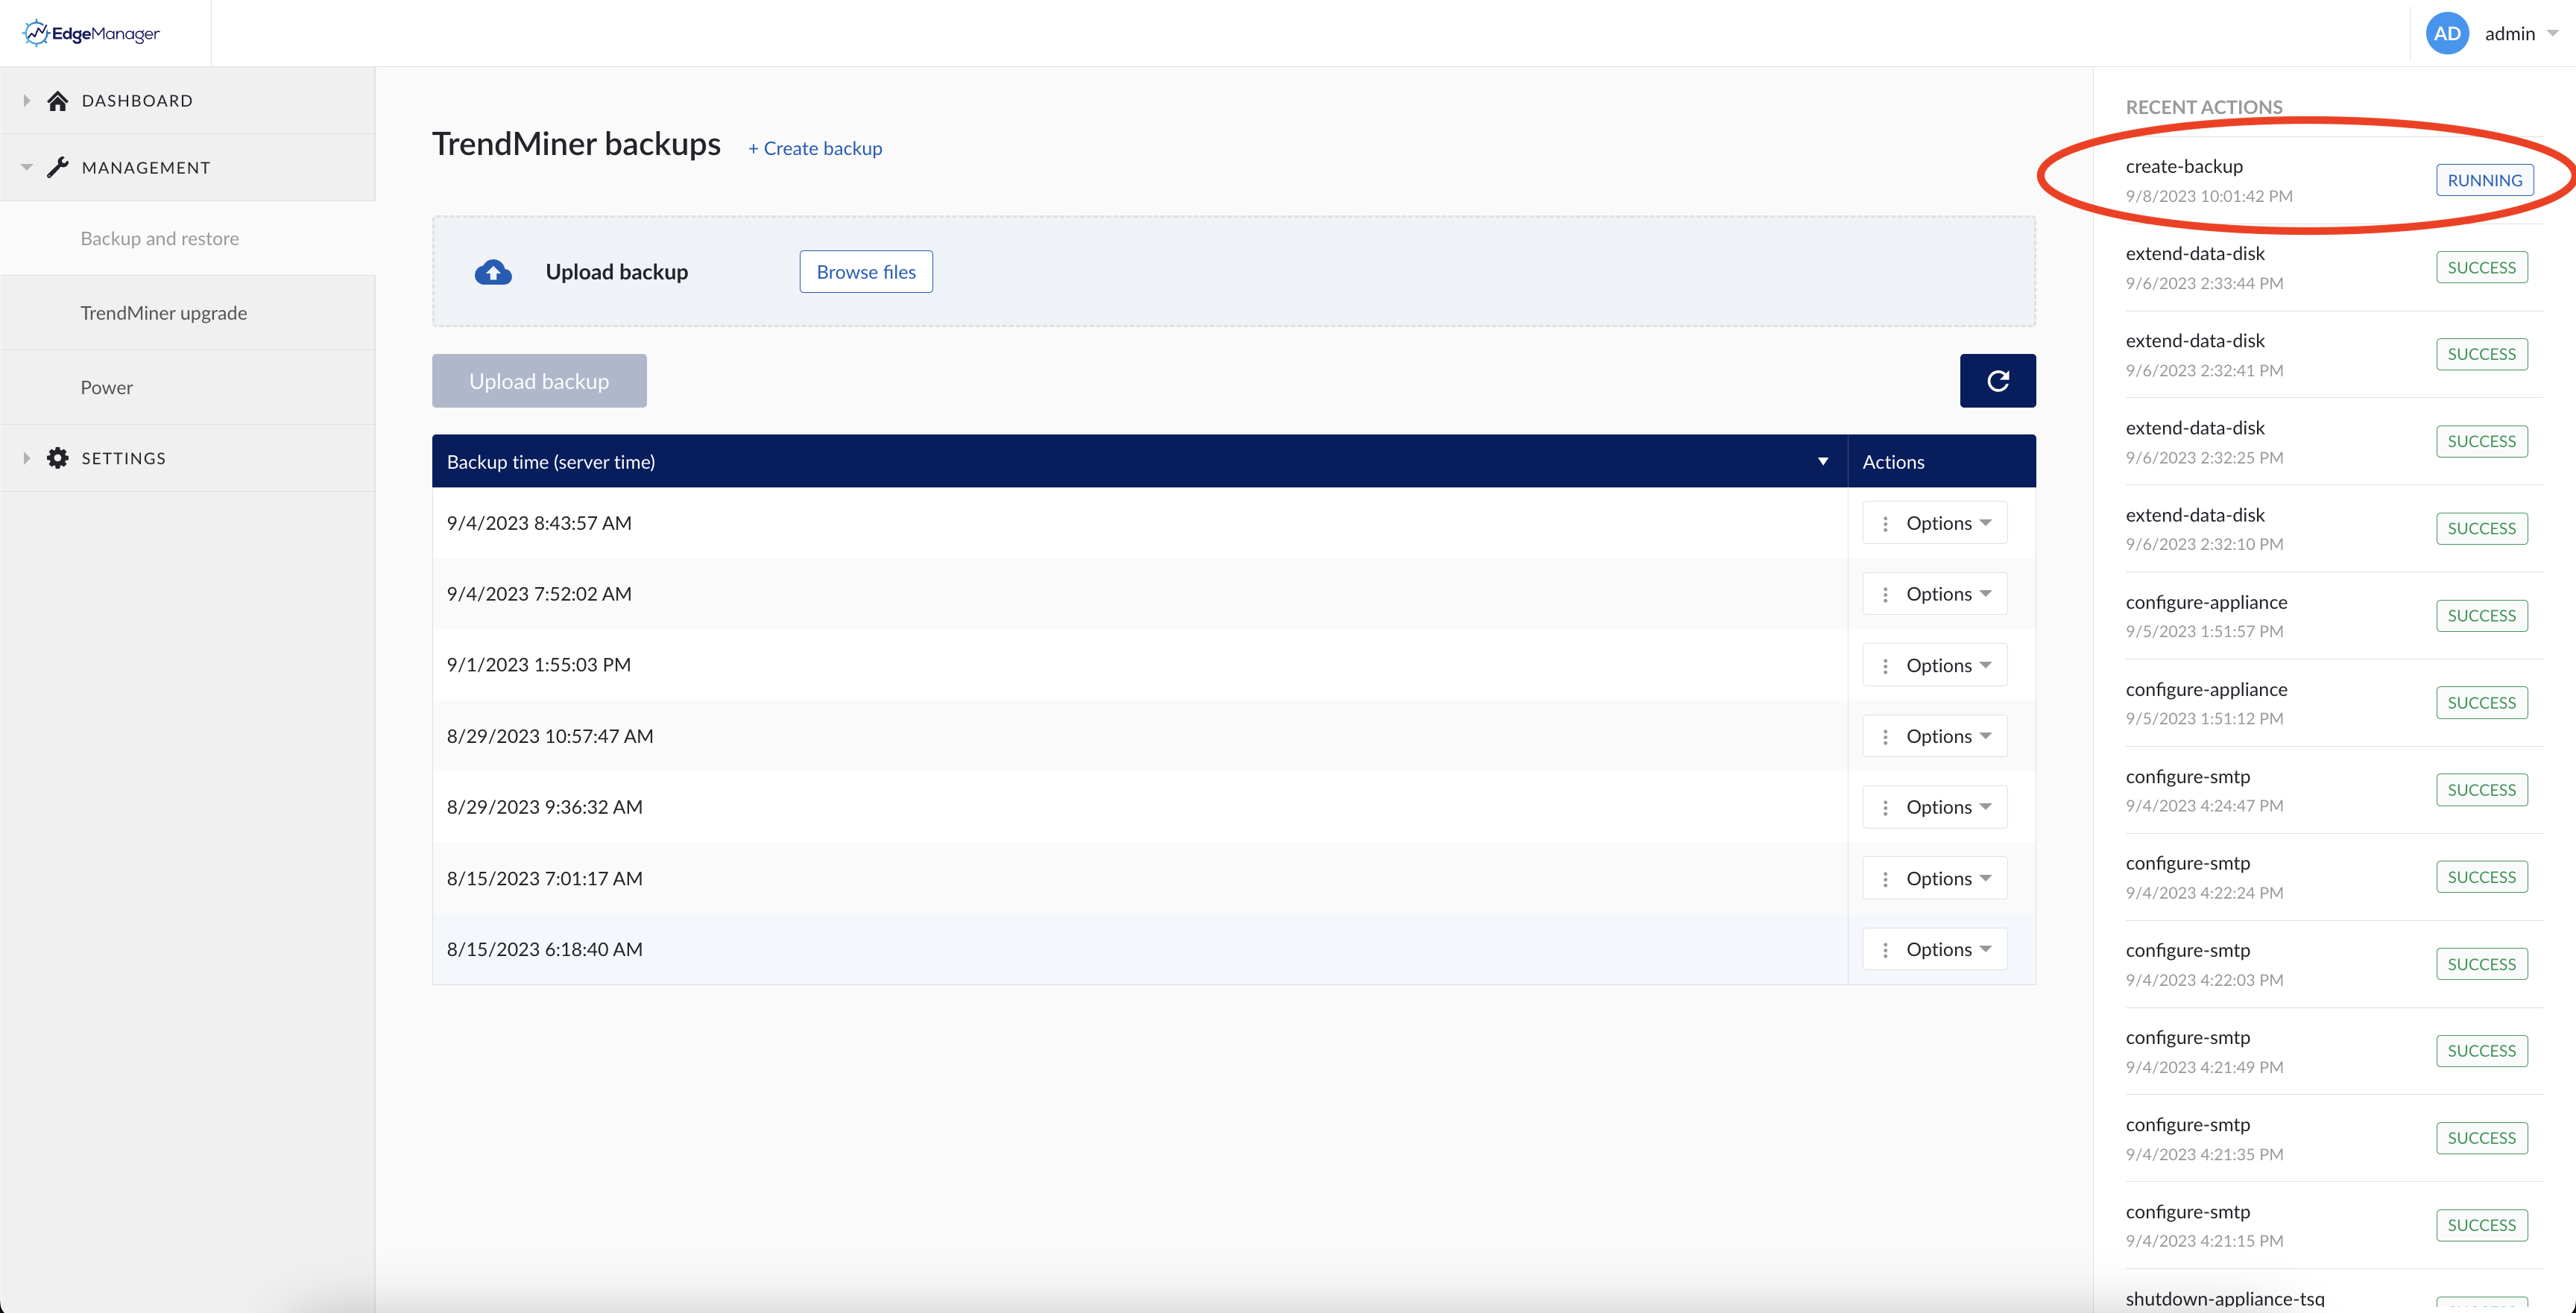Click the refresh backups icon button
This screenshot has width=2576, height=1313.
tap(1997, 381)
